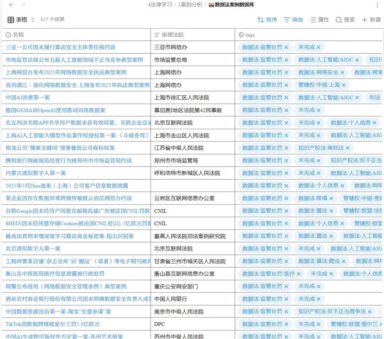
Task: Click the 4法律学习 breadcrumb
Action: (160, 5)
